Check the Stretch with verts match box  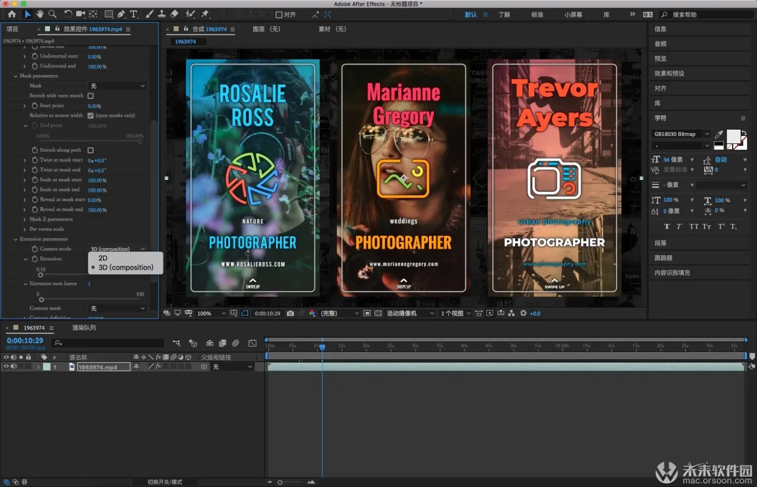[x=91, y=96]
